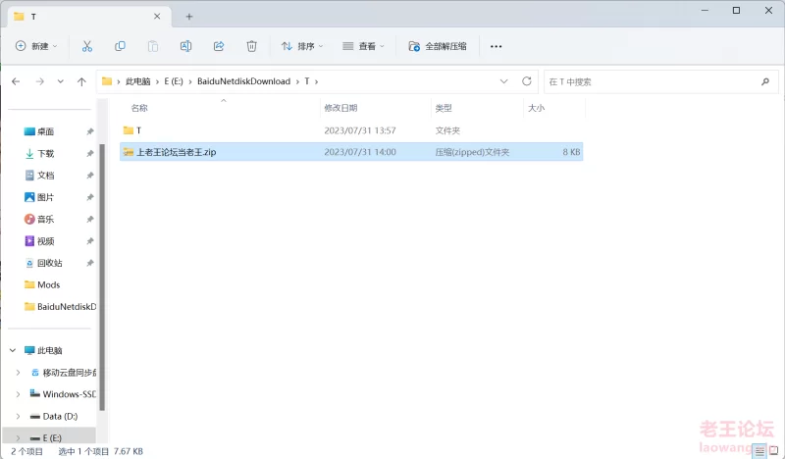Go up one folder level
Viewport: 785px width, 459px height.
[81, 81]
